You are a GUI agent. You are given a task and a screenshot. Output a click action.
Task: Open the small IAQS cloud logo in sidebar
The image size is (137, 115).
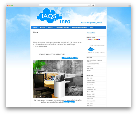tap(91, 49)
